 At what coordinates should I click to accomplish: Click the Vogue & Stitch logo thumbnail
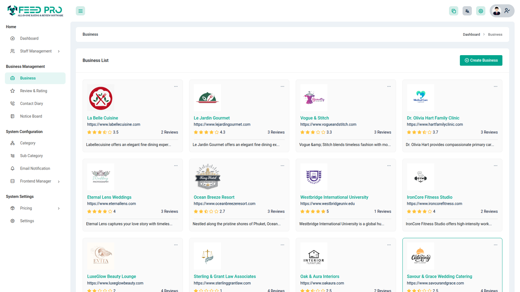[x=314, y=98]
